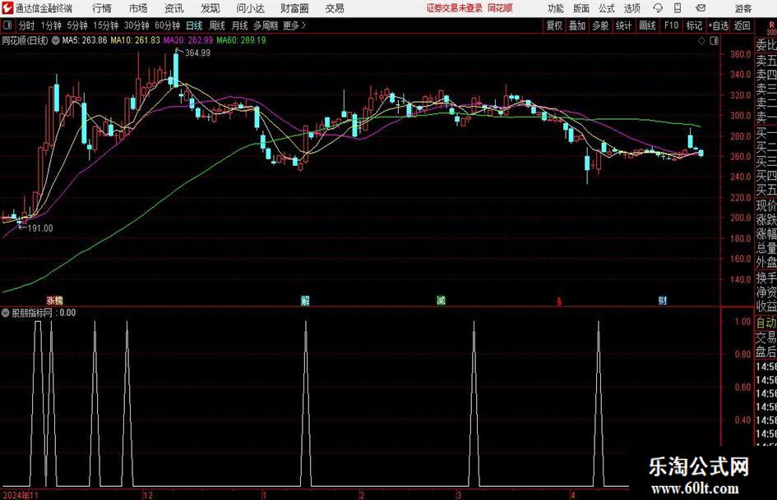Open the F10 company info button
Screen dimensions: 777x500
671,25
